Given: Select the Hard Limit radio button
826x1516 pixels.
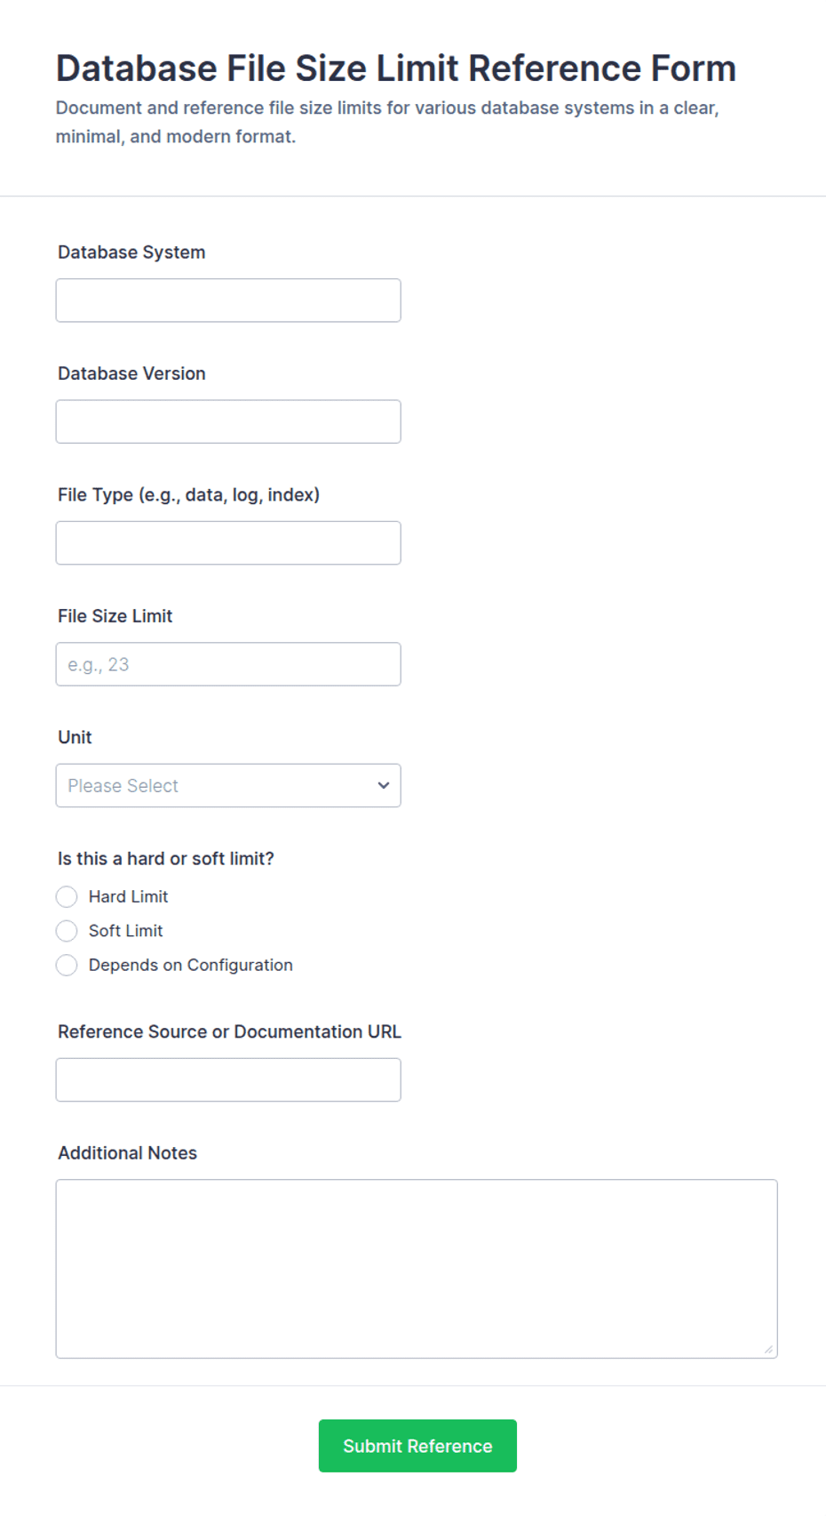Looking at the screenshot, I should point(67,896).
